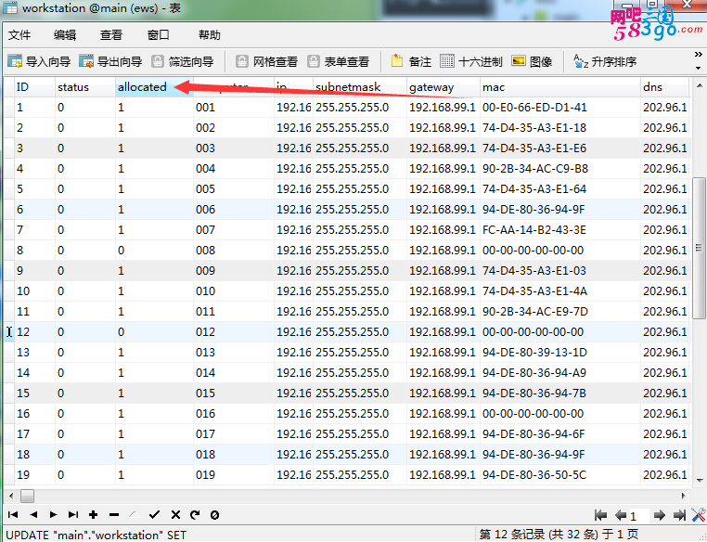This screenshot has height=542, width=707.
Task: Open the 查看 menu
Action: [111, 35]
